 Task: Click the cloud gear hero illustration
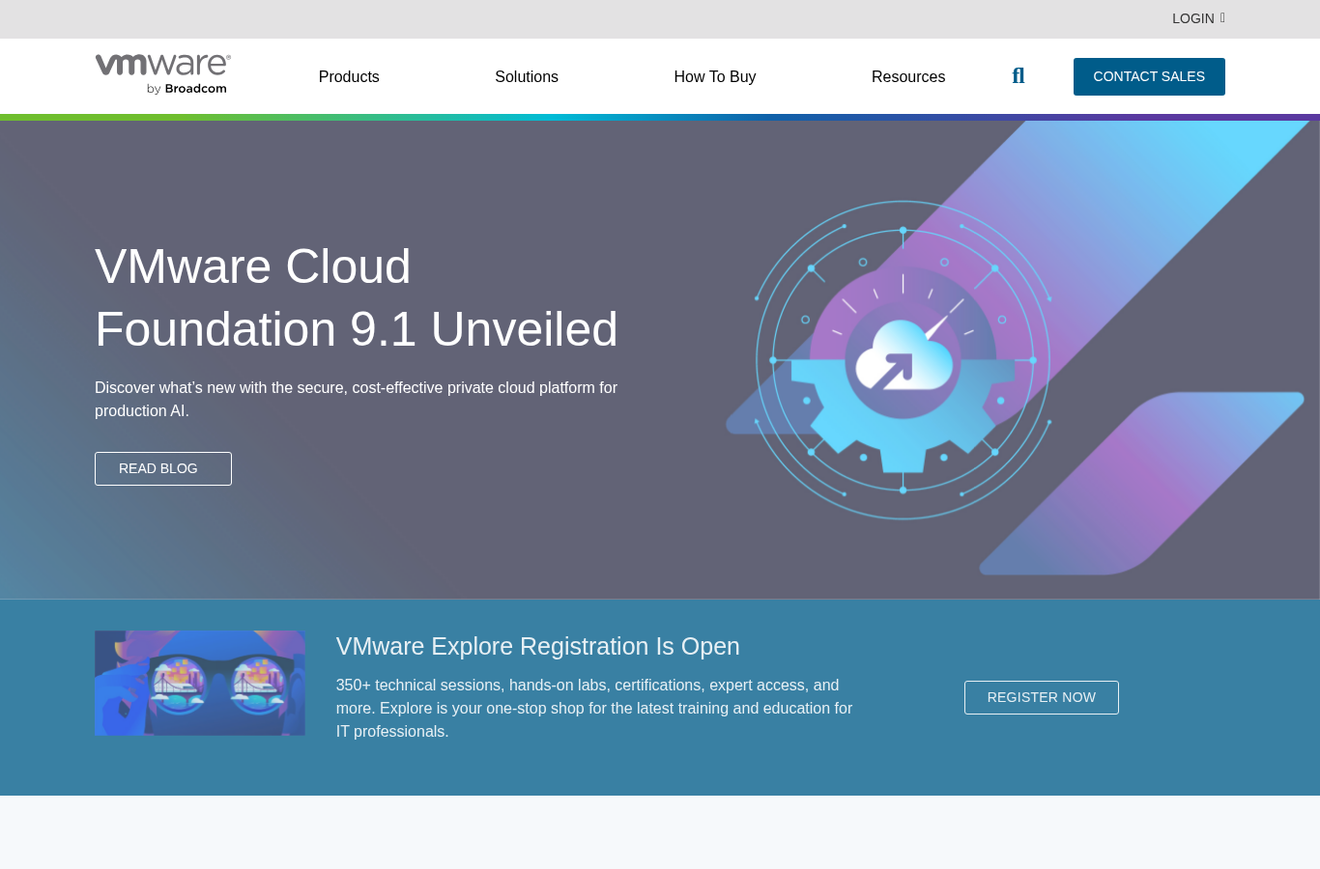pos(903,360)
